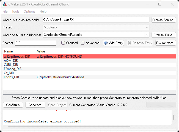Enable the Grouped checkbox
This screenshot has width=179, height=132.
point(63,43)
